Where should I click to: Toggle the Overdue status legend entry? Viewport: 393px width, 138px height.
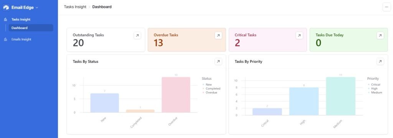[x=210, y=93]
